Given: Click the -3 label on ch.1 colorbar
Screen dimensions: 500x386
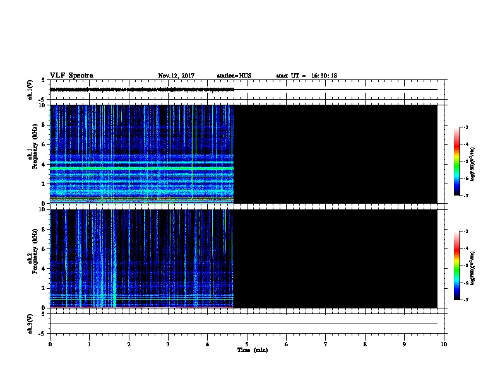Looking at the screenshot, I should tap(466, 127).
